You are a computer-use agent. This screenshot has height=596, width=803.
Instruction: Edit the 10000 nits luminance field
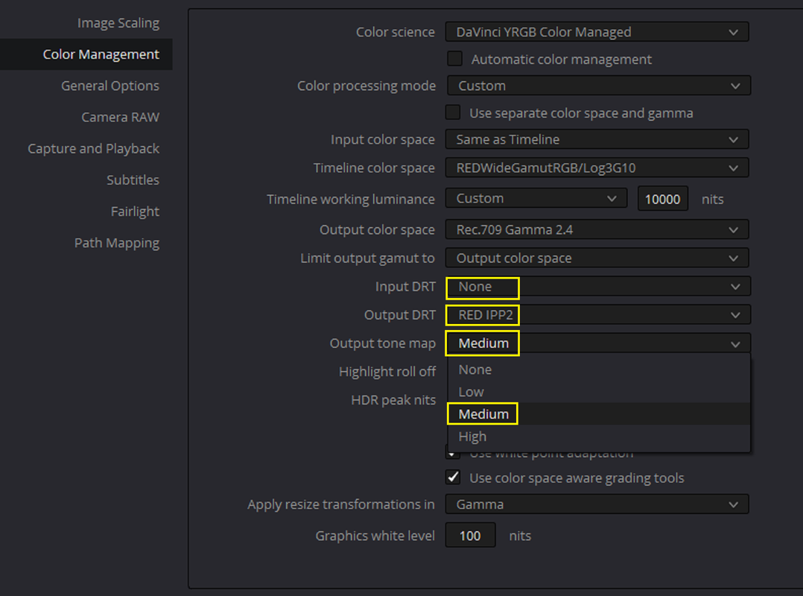[x=663, y=199]
